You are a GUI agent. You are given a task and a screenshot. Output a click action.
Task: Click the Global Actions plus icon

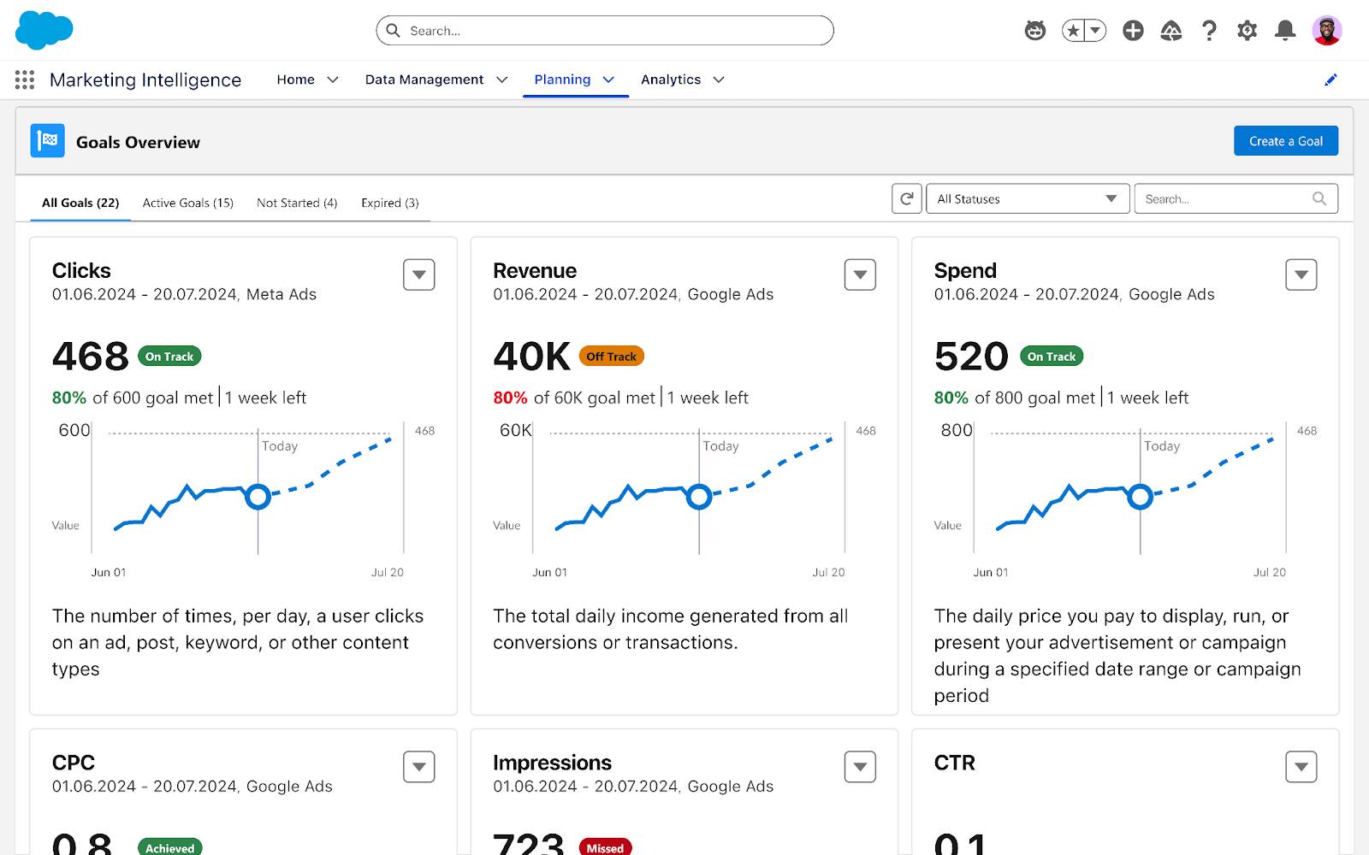pyautogui.click(x=1133, y=31)
